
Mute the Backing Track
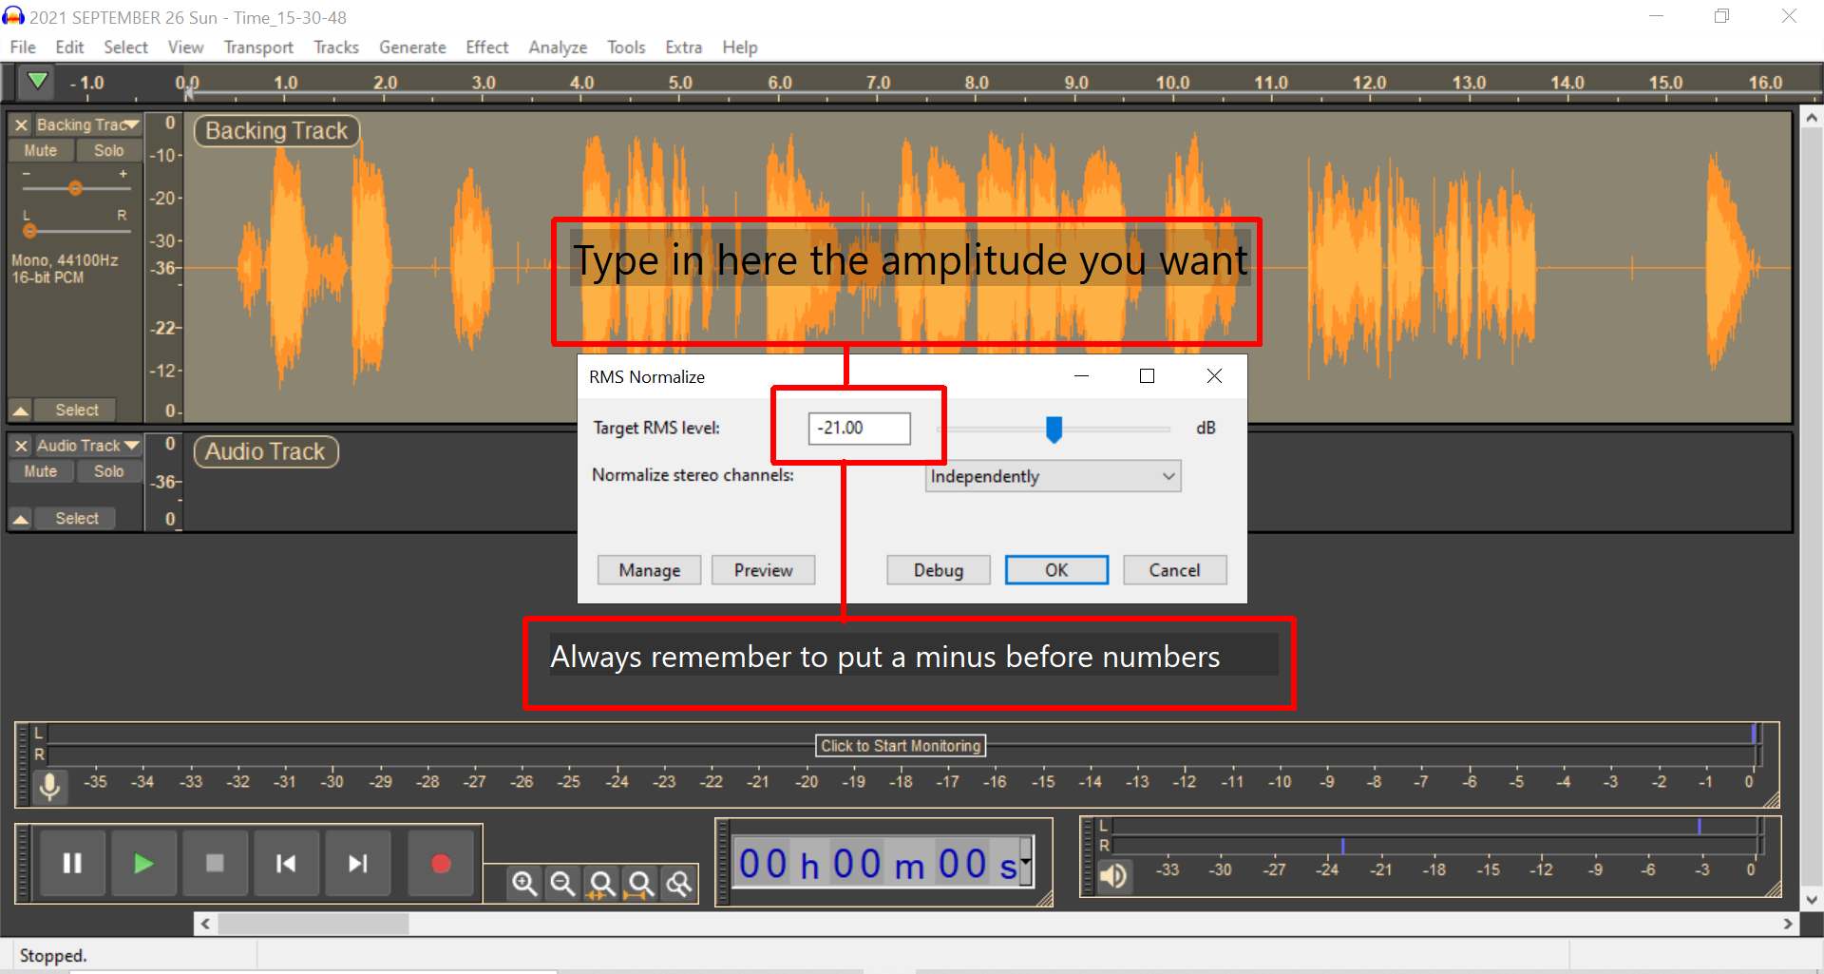point(41,150)
